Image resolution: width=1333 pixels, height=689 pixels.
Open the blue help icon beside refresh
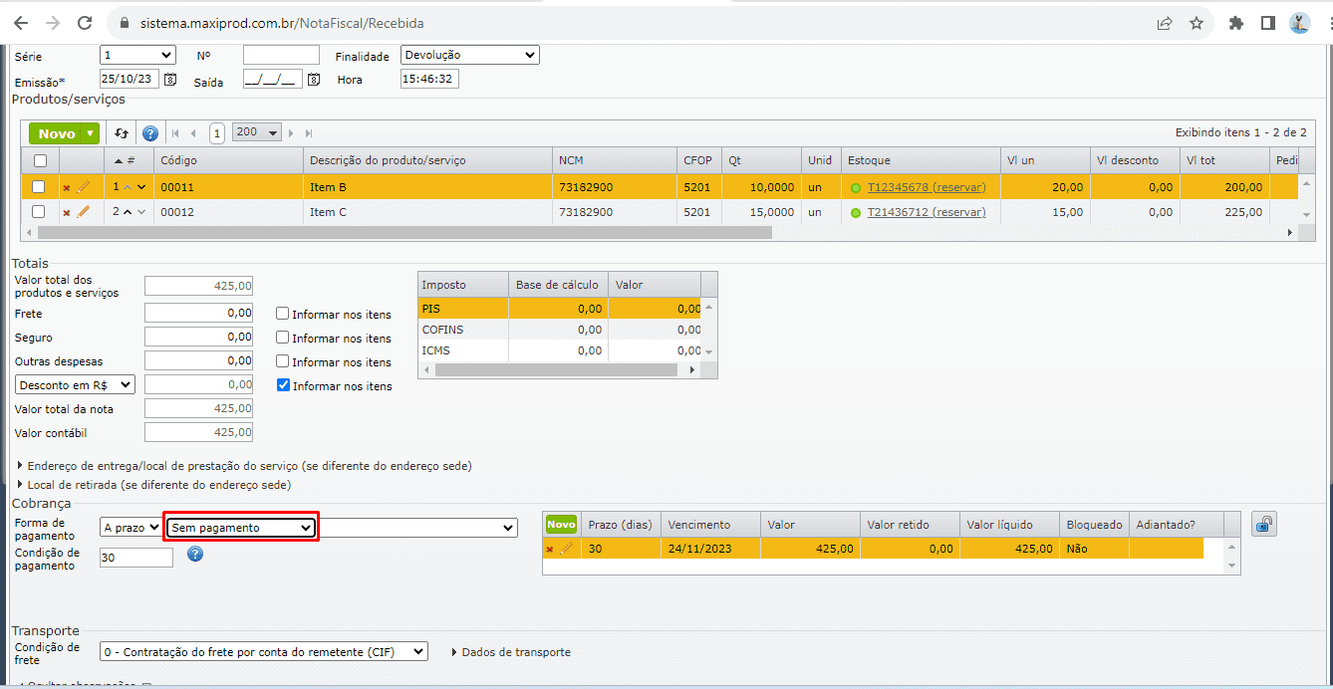150,133
